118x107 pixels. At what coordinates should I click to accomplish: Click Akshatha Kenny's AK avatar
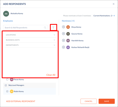pos(6,14)
